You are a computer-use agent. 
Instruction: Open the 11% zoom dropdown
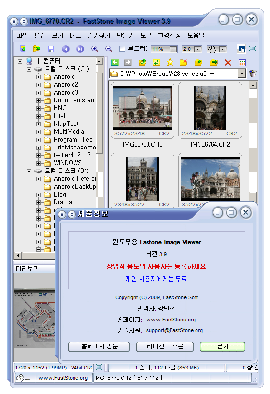tap(173, 49)
